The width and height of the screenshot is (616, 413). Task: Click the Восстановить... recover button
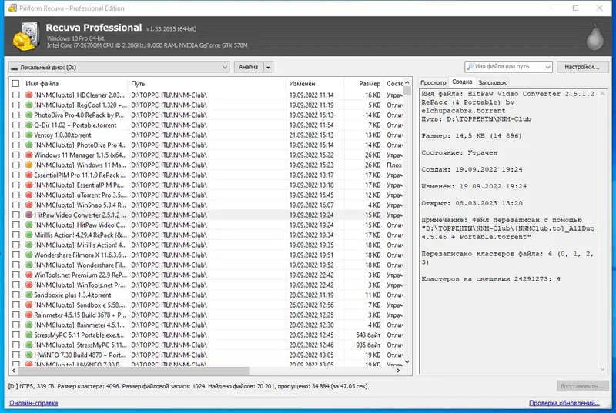(x=582, y=386)
